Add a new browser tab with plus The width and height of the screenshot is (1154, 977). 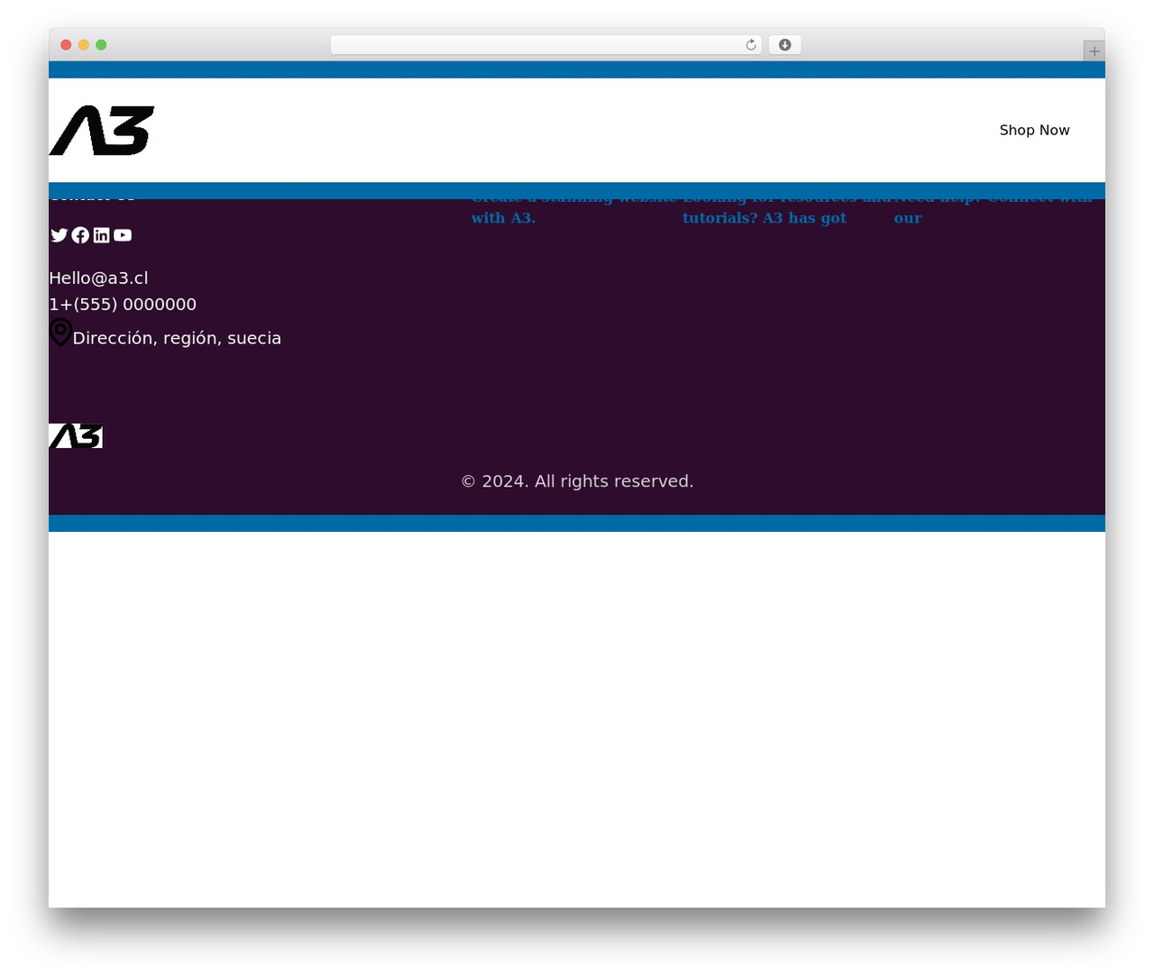1094,51
